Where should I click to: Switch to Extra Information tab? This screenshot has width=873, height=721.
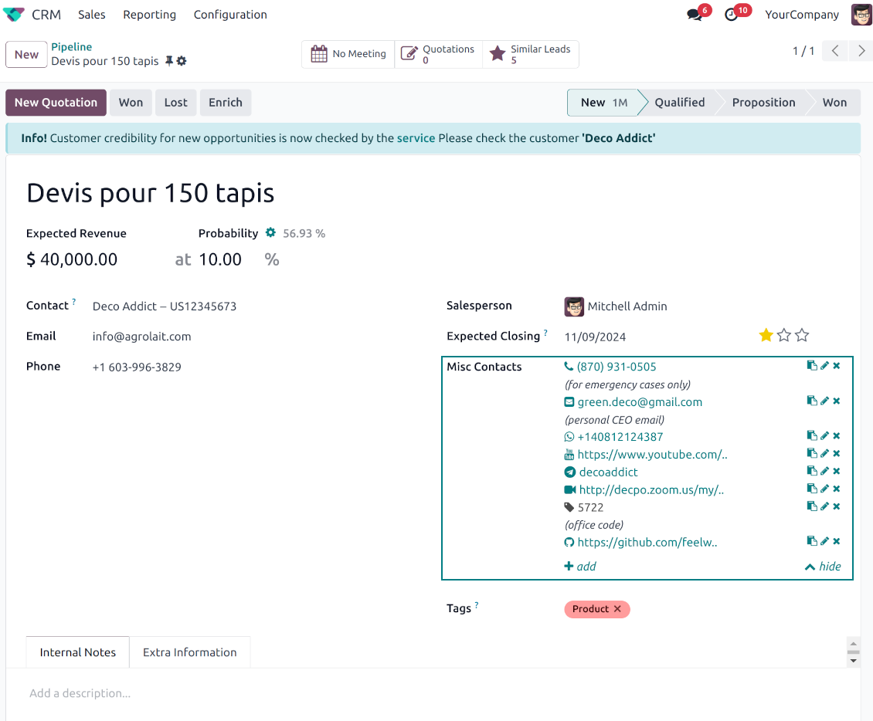(x=190, y=652)
